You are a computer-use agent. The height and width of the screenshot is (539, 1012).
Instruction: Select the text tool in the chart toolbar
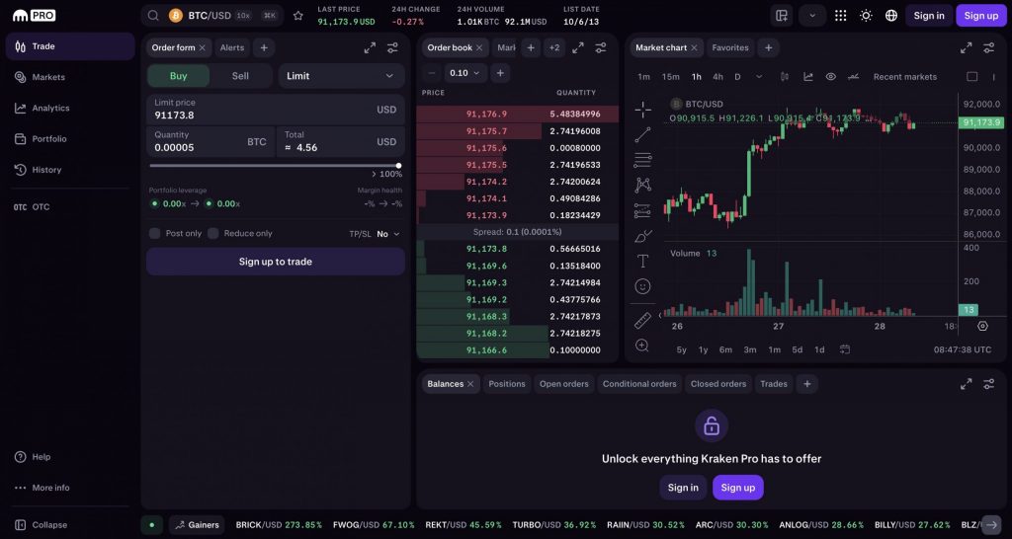[x=642, y=262]
